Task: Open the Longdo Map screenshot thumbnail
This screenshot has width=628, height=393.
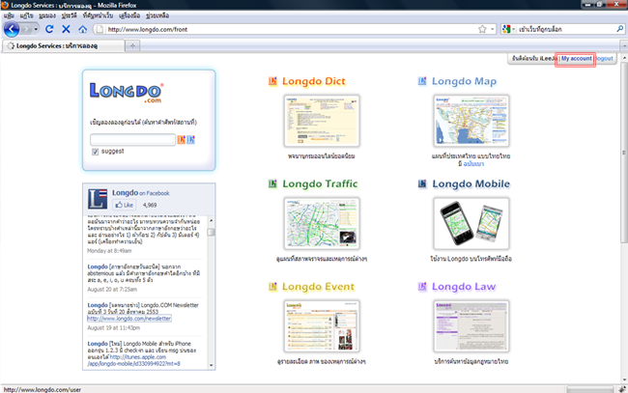Action: [471, 121]
